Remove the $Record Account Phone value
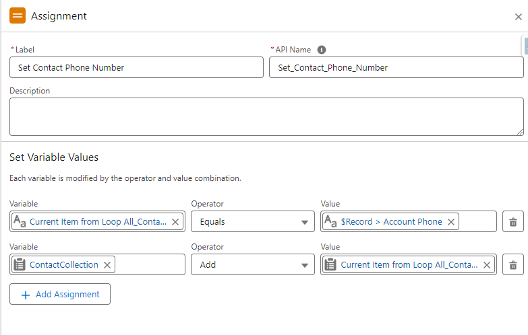528x335 pixels. [x=451, y=222]
